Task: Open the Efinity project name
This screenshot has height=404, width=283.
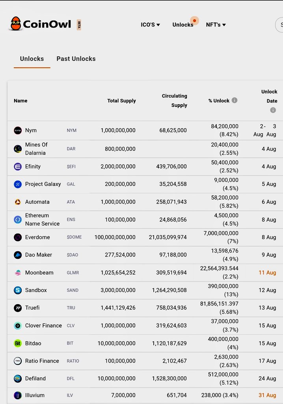Action: click(x=33, y=166)
